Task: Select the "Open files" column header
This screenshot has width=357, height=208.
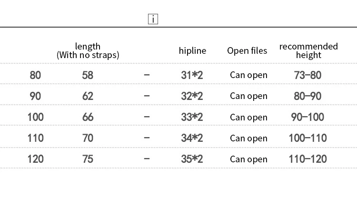Action: (x=247, y=50)
